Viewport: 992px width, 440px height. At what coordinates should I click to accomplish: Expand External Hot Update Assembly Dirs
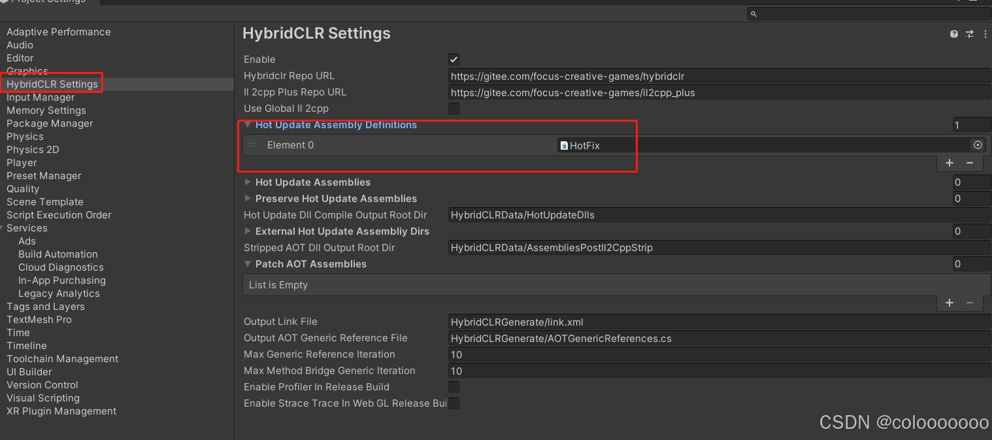click(248, 231)
